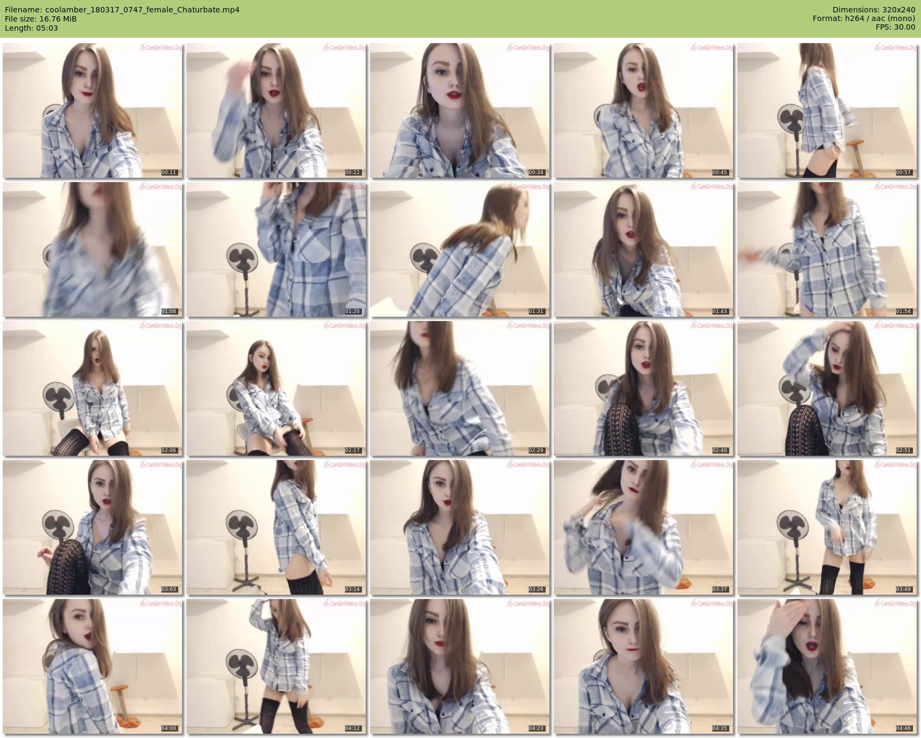Select the frame with timestamp 00:22

[x=276, y=110]
